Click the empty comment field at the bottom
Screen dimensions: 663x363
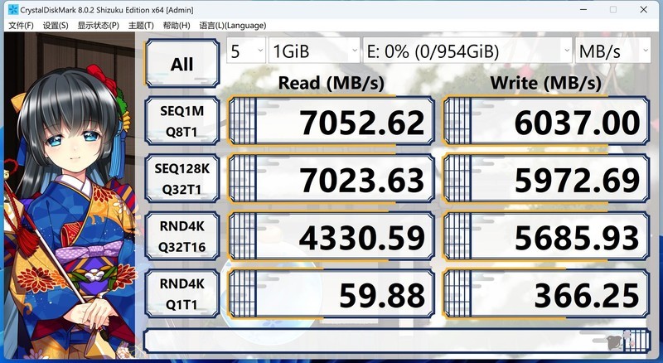[x=397, y=341]
